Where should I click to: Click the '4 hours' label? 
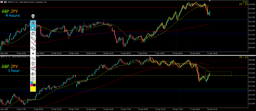point(12,16)
